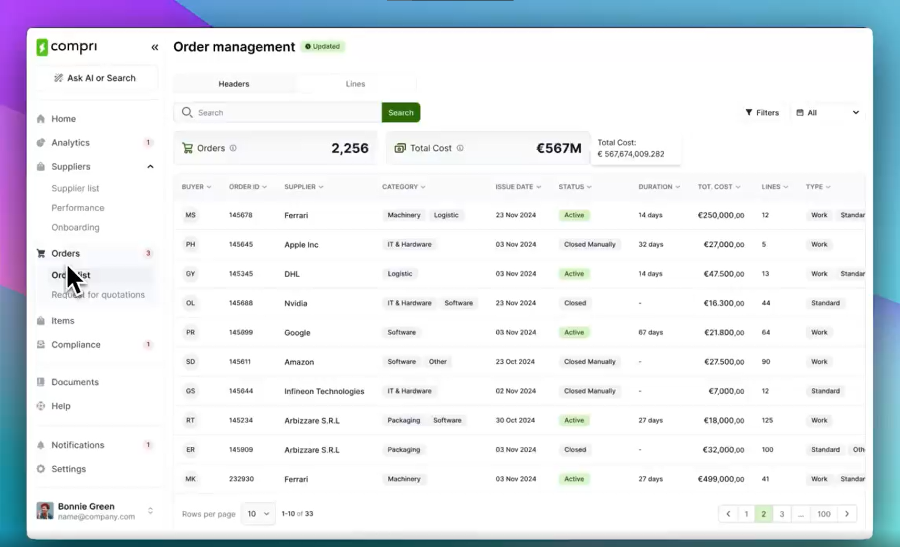The height and width of the screenshot is (547, 900).
Task: Open Rows per page dropdown
Action: tap(258, 514)
